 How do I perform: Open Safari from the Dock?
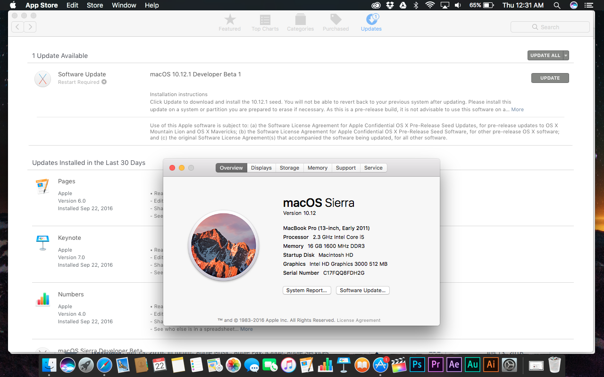(x=104, y=364)
